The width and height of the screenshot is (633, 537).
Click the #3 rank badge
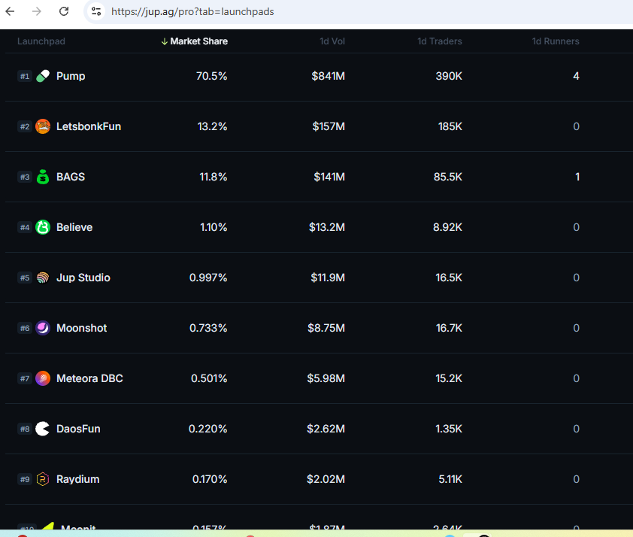click(x=25, y=177)
